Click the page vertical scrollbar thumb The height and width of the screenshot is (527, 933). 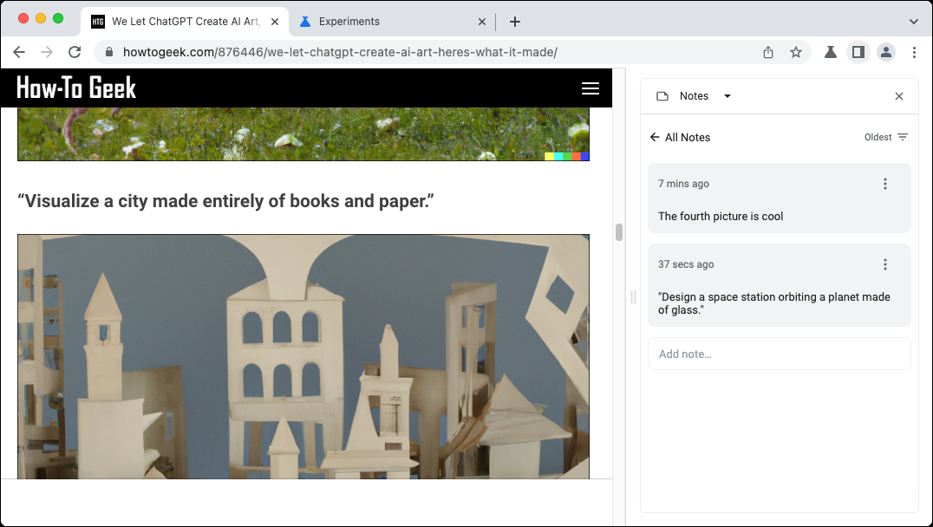tap(618, 232)
